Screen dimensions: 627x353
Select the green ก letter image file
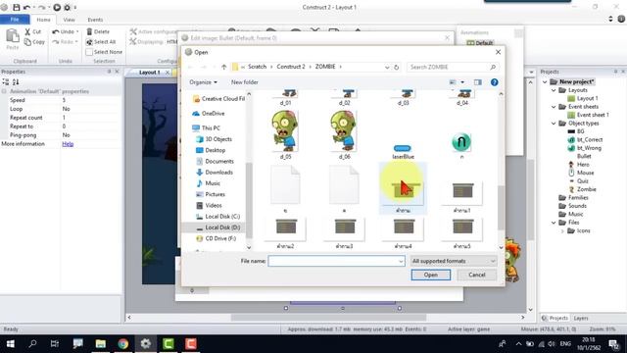point(461,145)
